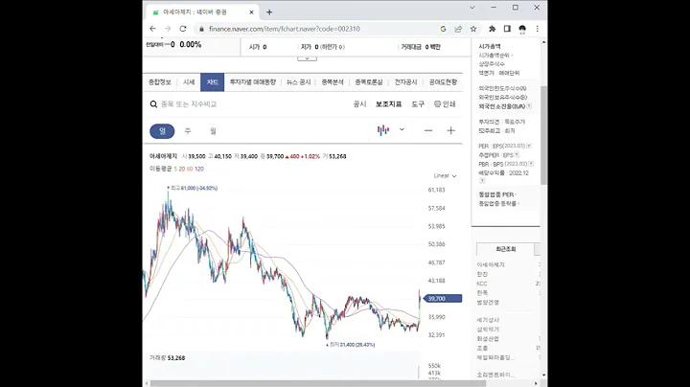
Task: Open 화성산업 in recent list
Action: point(488,339)
